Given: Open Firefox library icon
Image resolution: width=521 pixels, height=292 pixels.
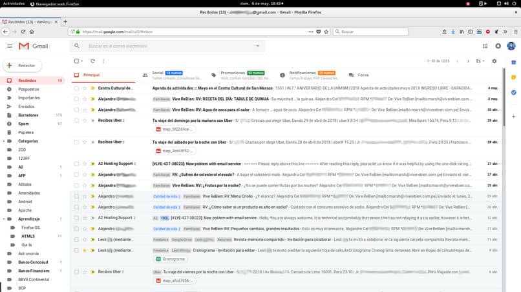Looking at the screenshot, I should [x=462, y=32].
